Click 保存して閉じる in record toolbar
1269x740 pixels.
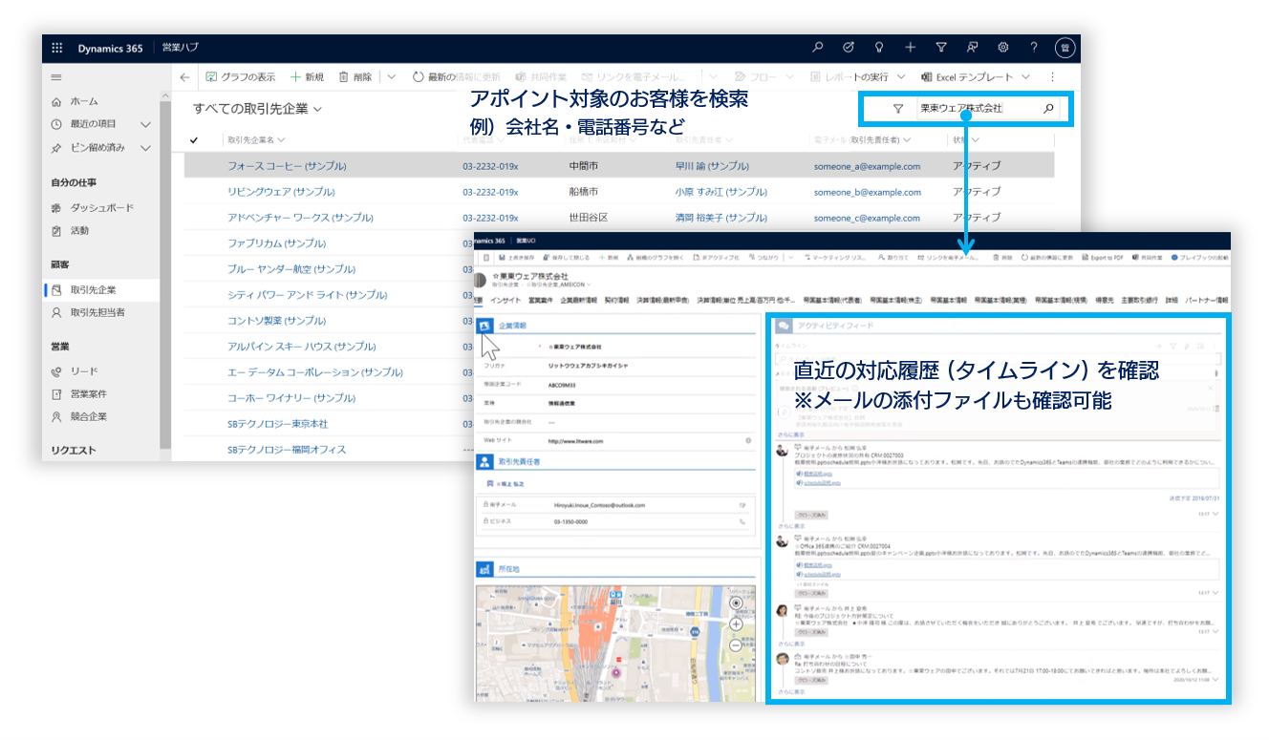pos(566,258)
